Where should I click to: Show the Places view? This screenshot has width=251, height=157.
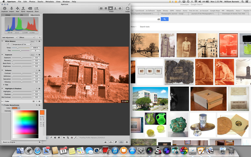tap(120, 8)
